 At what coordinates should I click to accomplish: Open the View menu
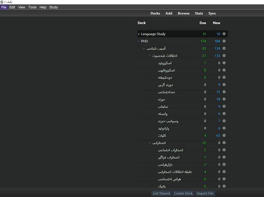(22, 7)
